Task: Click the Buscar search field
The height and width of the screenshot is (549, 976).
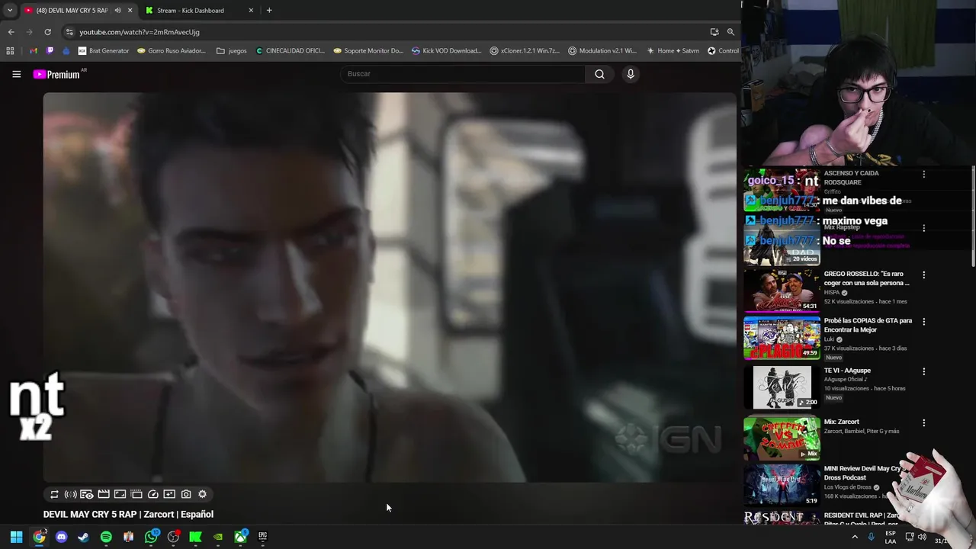Action: pyautogui.click(x=464, y=74)
